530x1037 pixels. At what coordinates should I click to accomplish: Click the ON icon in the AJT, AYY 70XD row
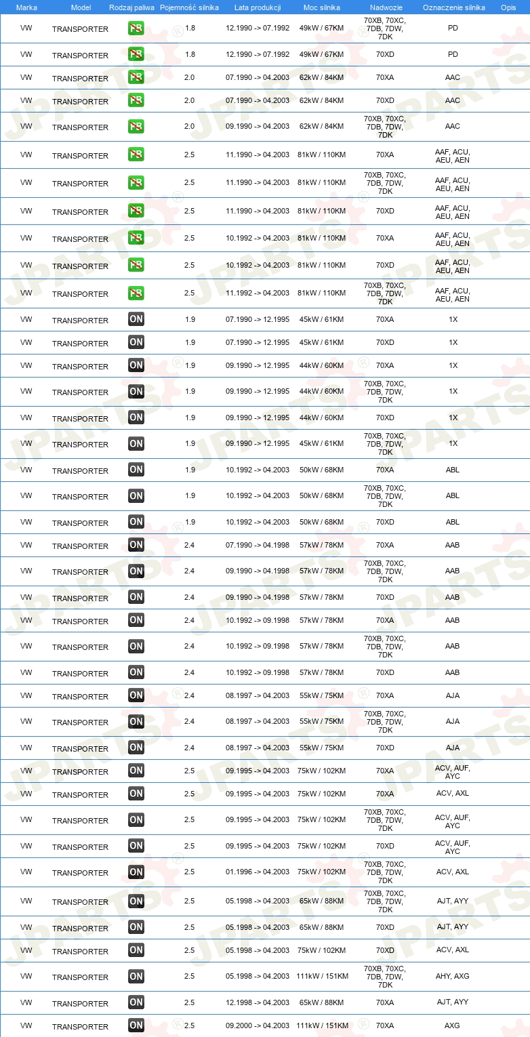136,927
